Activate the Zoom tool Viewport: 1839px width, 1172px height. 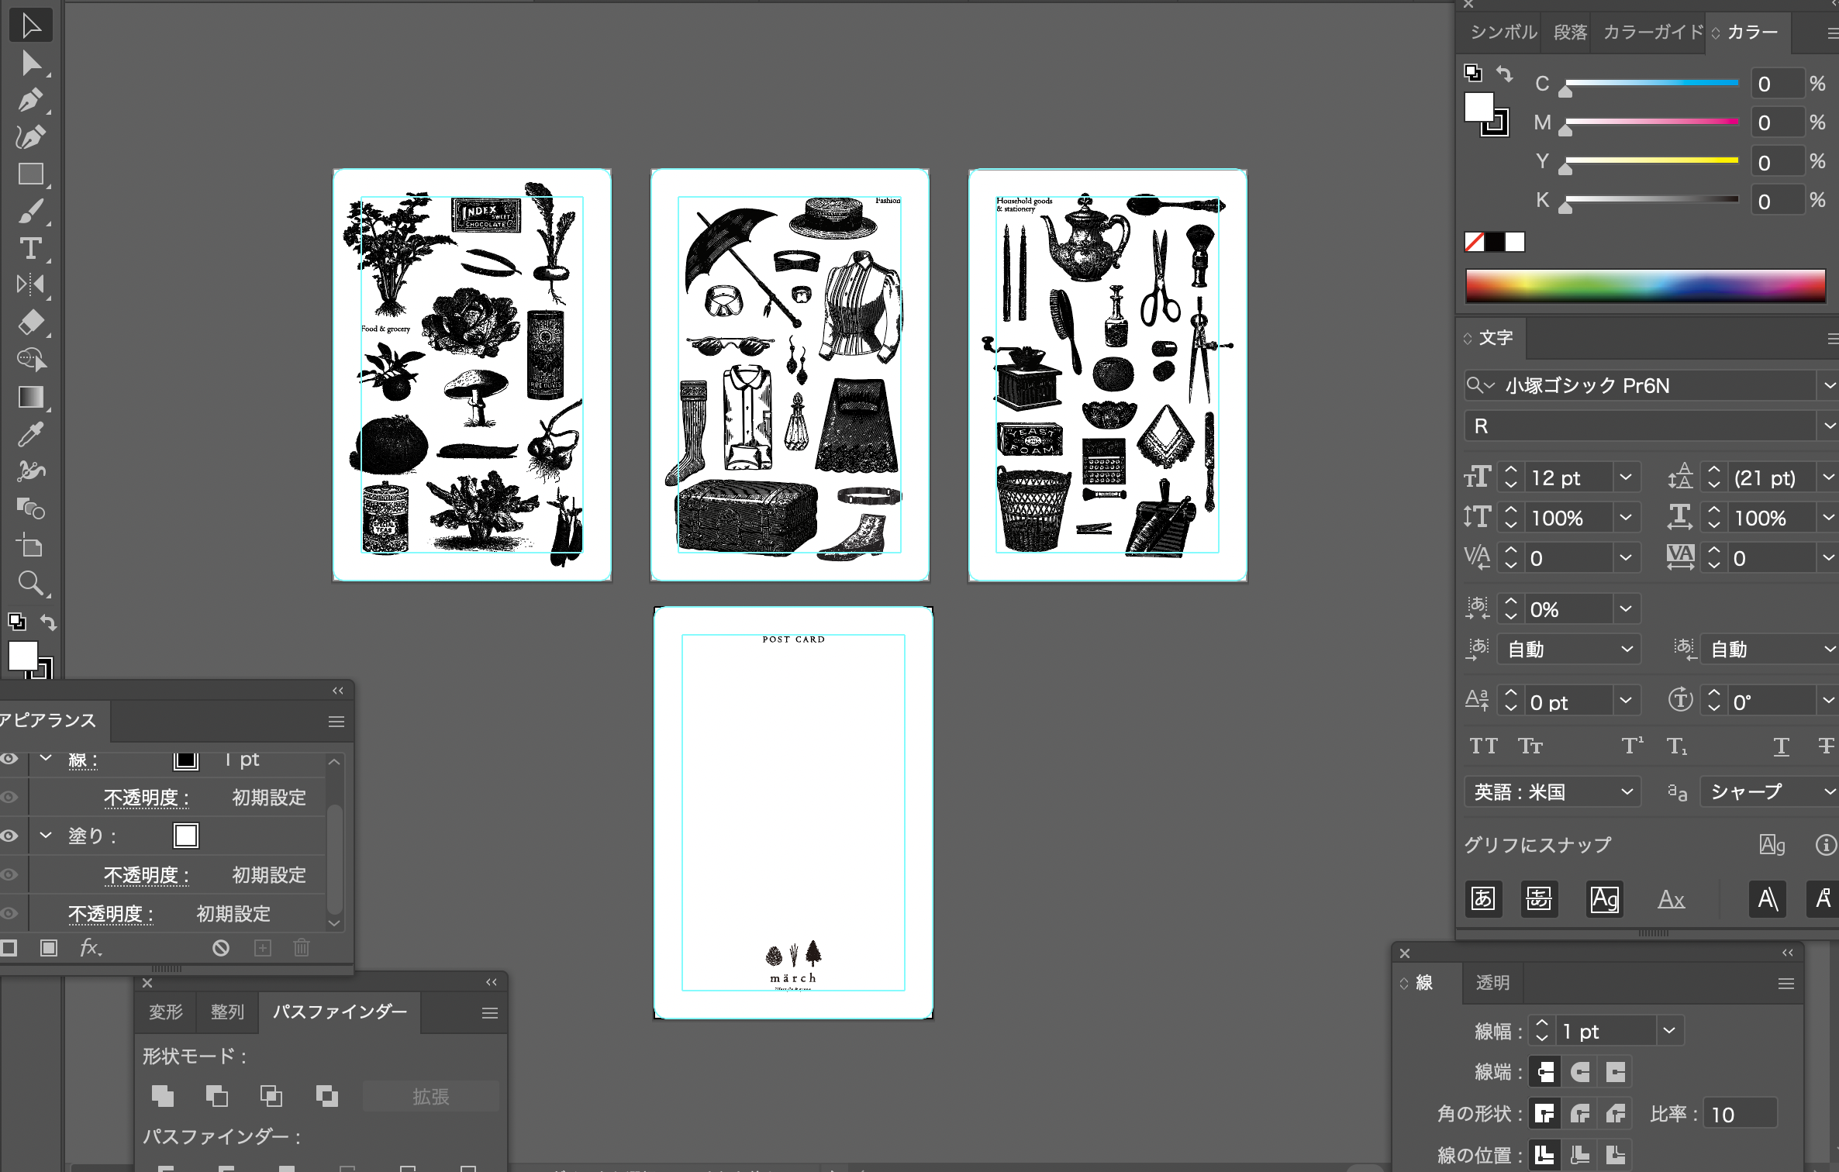click(30, 583)
